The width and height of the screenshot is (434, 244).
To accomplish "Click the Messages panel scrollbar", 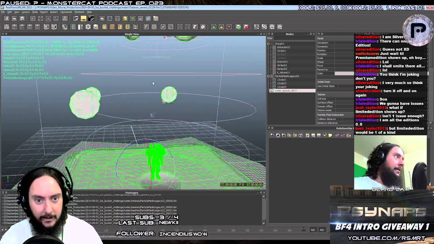I will 264,209.
